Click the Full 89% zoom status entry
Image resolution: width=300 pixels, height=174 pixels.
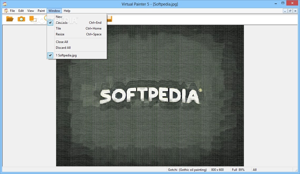(x=238, y=170)
